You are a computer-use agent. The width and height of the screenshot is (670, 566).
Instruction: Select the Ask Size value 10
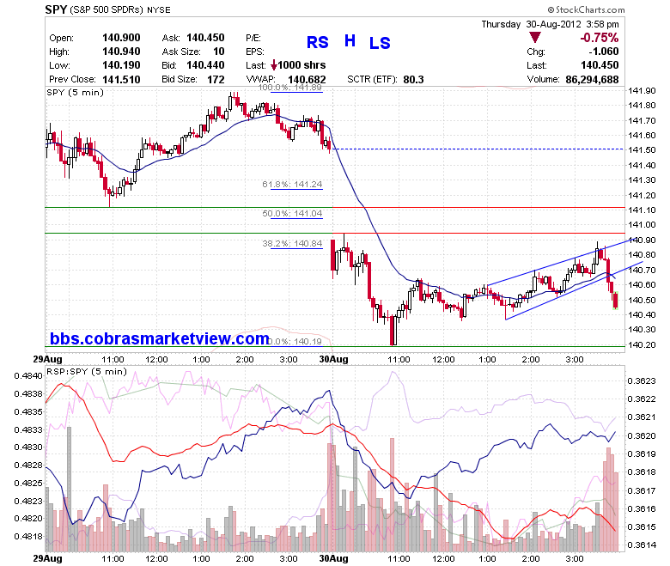(x=219, y=52)
